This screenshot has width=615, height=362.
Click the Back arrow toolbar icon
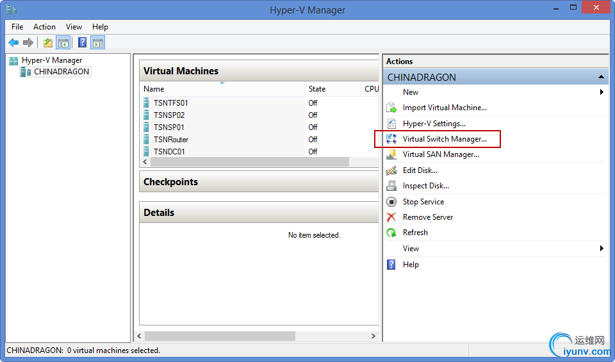pos(13,42)
